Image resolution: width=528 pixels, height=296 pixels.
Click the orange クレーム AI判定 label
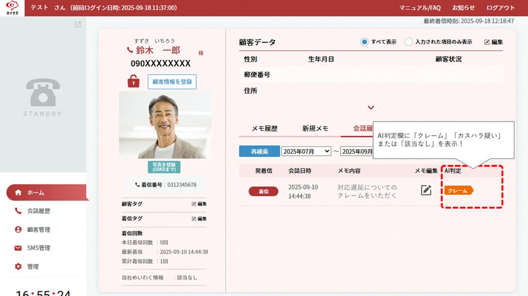click(458, 191)
